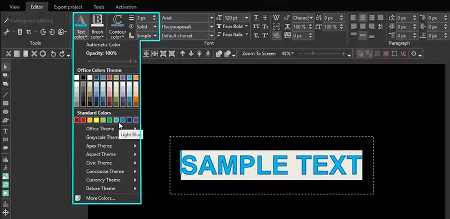Open the Полужирный font style dropdown

coord(211,26)
